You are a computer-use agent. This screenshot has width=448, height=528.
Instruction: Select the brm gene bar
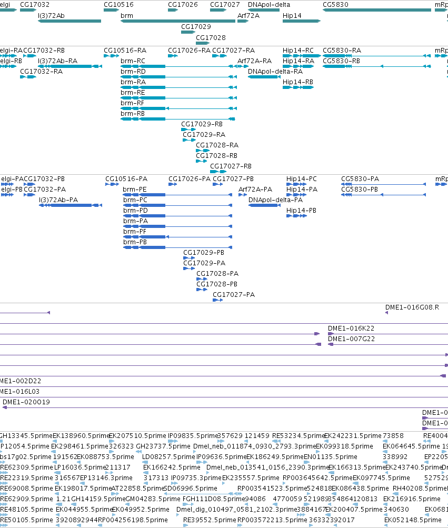[x=178, y=21]
